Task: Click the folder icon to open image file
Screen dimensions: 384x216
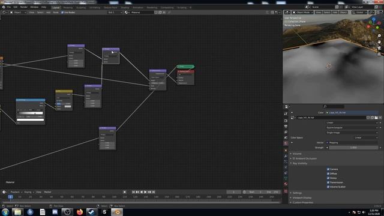Action: [x=376, y=118]
